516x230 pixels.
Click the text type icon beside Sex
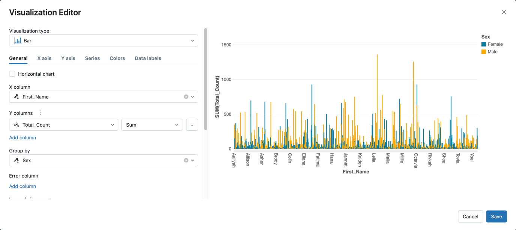tap(17, 160)
